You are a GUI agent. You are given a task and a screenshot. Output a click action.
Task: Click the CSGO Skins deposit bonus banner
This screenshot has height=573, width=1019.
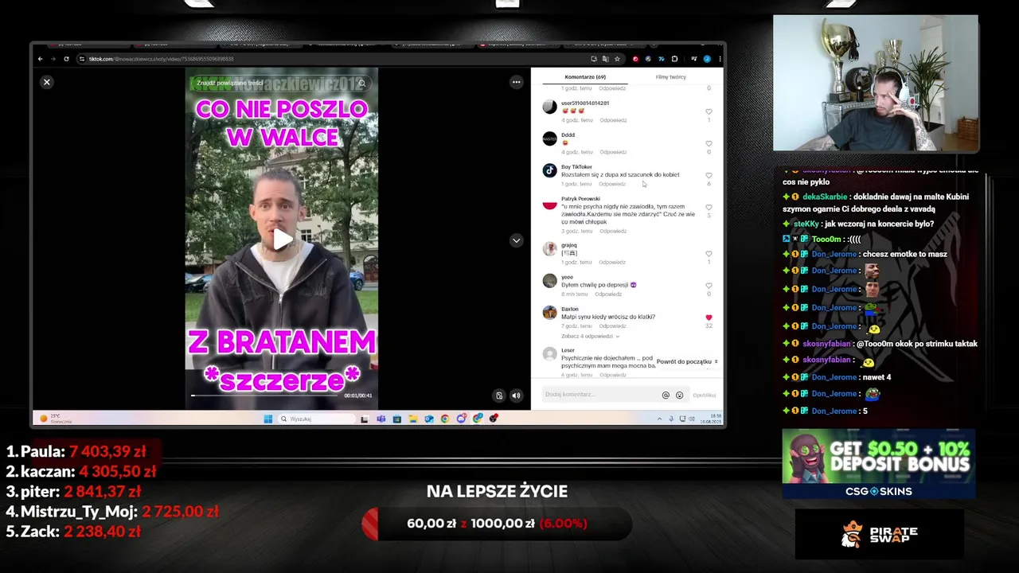[879, 464]
